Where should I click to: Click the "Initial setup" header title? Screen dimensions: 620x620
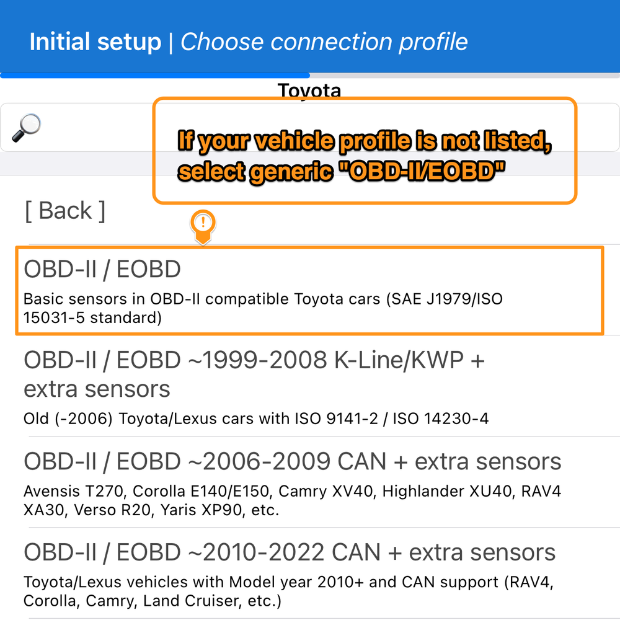pyautogui.click(x=95, y=42)
